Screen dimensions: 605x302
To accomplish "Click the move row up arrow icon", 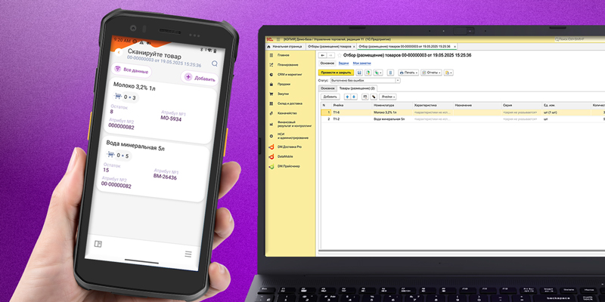I will coord(346,97).
